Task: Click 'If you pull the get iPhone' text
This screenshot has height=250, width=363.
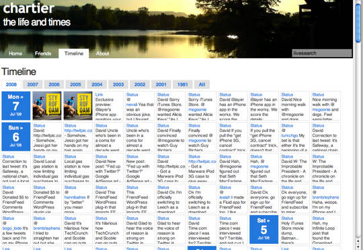Action: click(x=264, y=140)
